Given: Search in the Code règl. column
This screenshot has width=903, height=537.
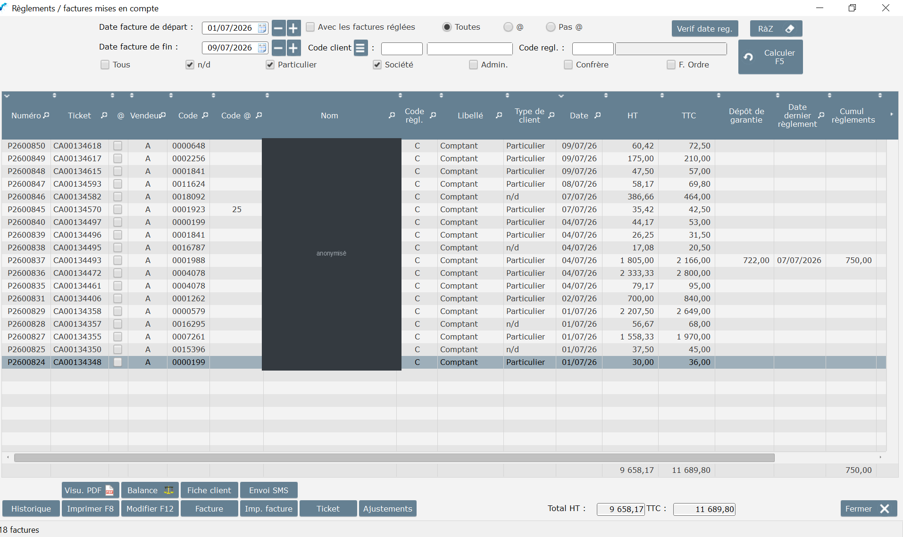Looking at the screenshot, I should point(433,115).
